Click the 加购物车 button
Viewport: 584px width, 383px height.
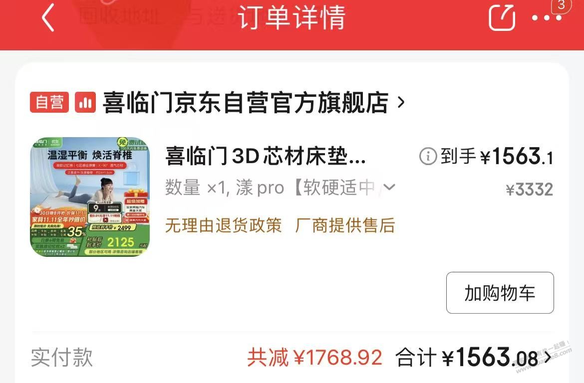pyautogui.click(x=500, y=293)
